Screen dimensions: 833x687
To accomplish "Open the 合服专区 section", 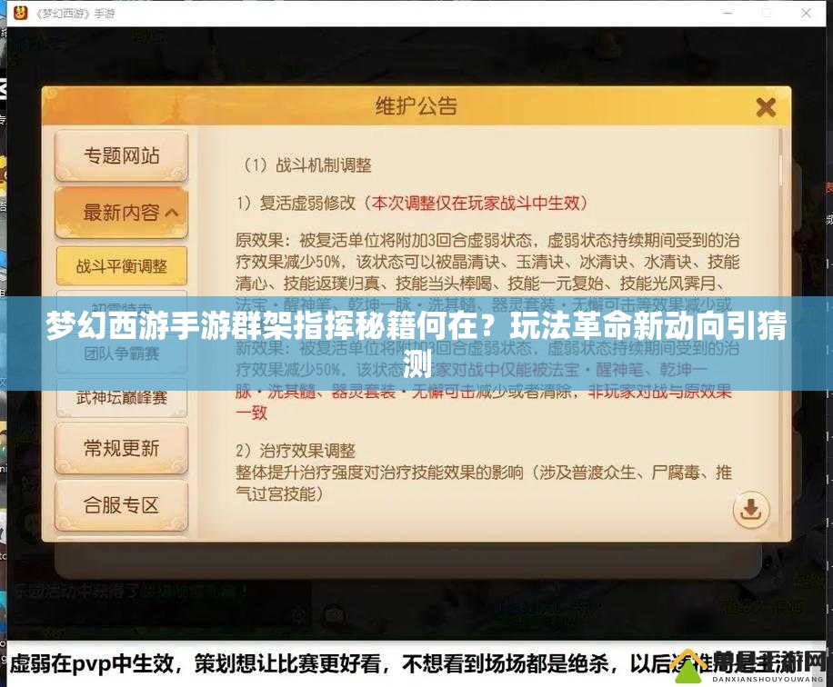I will tap(121, 505).
